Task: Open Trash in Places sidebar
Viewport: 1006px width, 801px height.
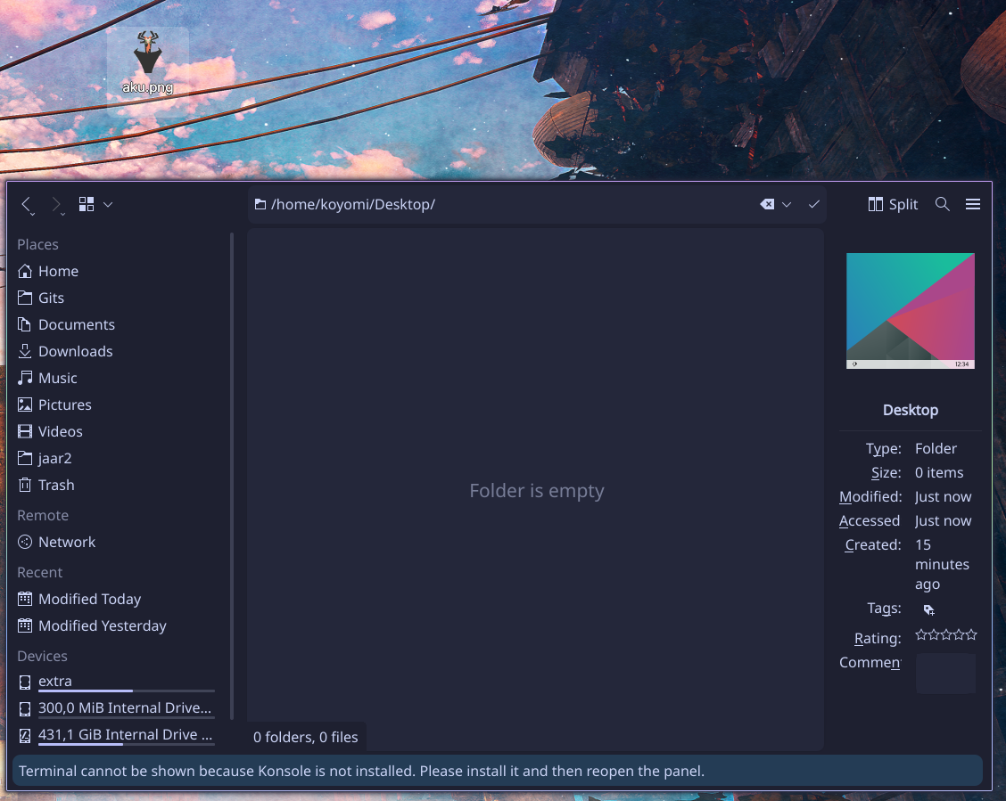Action: pyautogui.click(x=55, y=485)
